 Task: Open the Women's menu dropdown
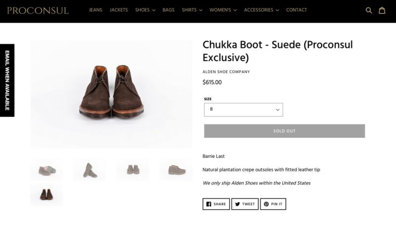223,10
